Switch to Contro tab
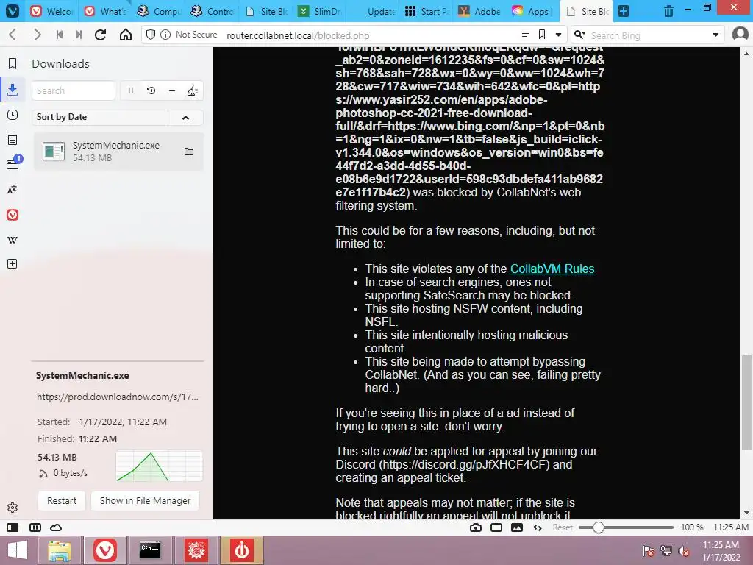The image size is (753, 565). click(213, 11)
